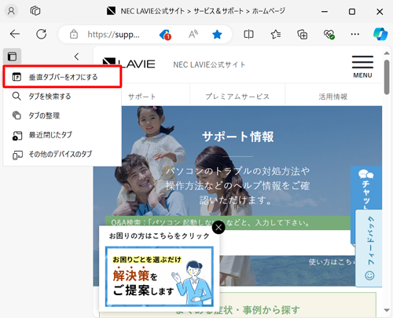Open the favorites list
This screenshot has width=393, height=318.
pyautogui.click(x=276, y=34)
